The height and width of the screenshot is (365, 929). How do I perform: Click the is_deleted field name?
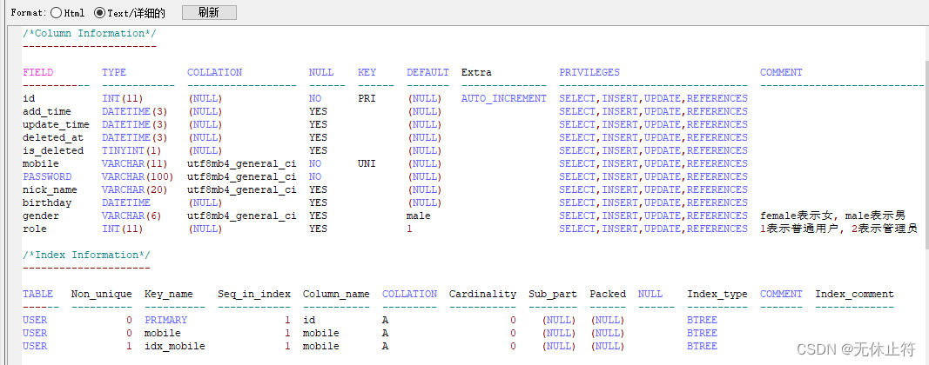[53, 150]
